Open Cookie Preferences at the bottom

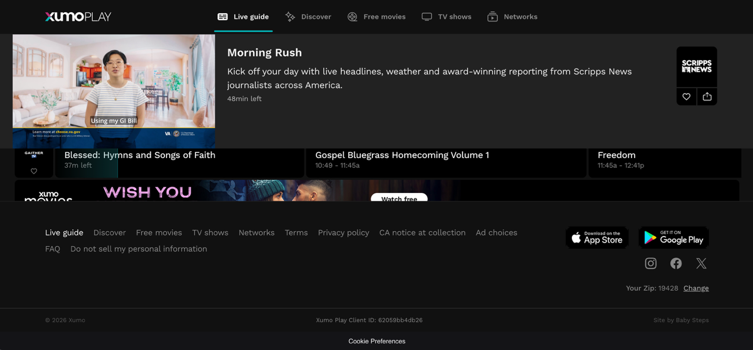click(x=376, y=341)
